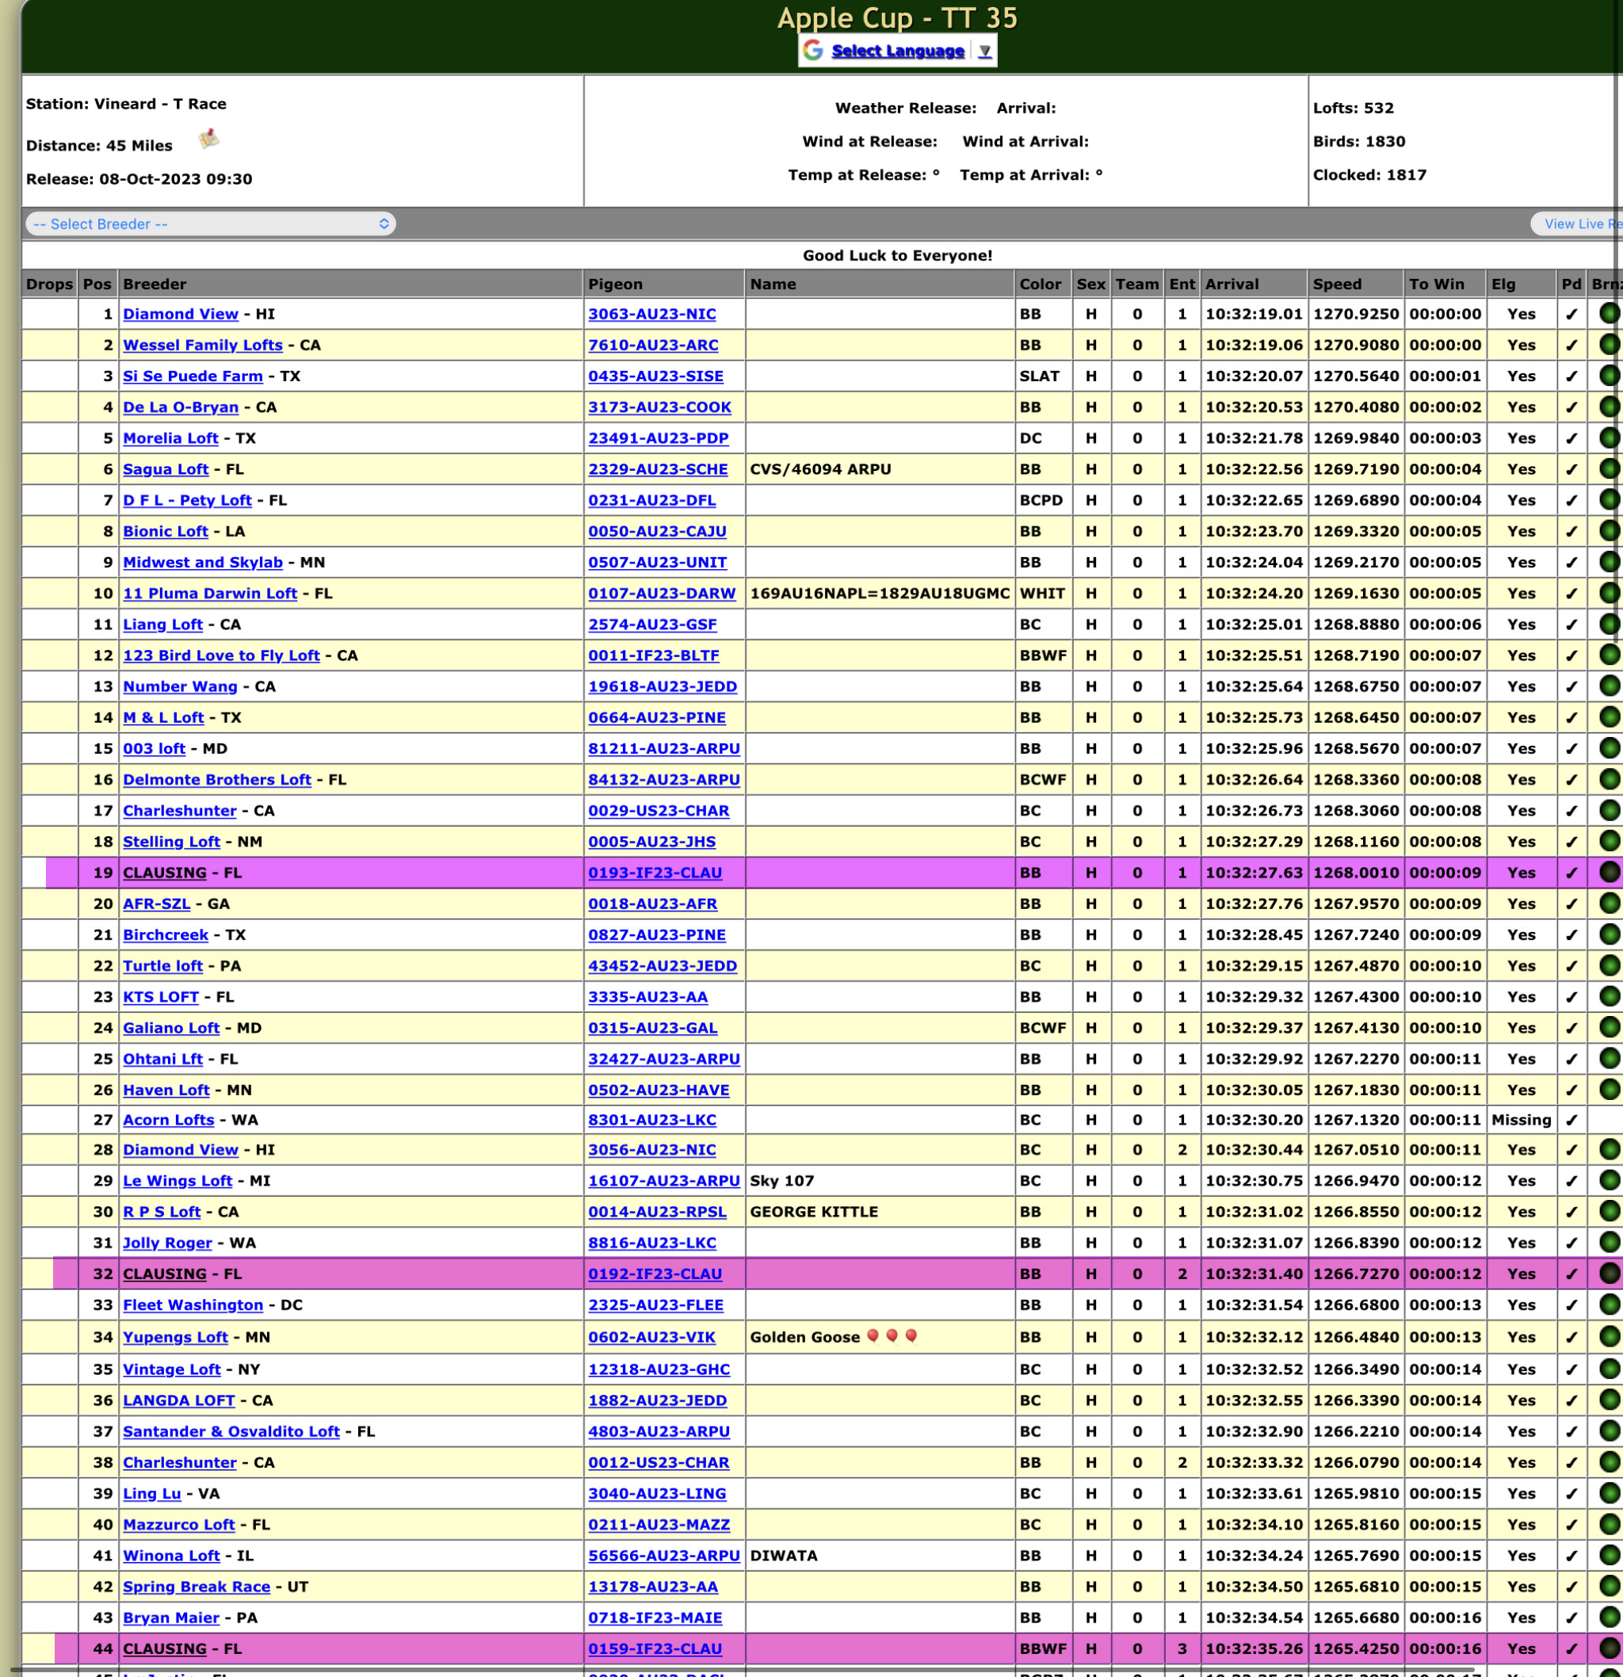Screen dimensions: 1623x1677
Task: Click paid checkmark in Winona Loft row
Action: coord(1571,1556)
